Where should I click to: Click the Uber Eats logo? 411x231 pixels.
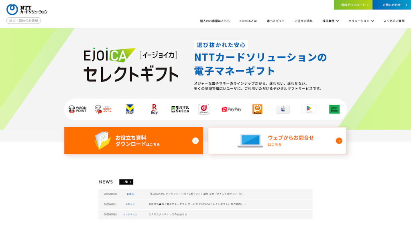tap(334, 109)
